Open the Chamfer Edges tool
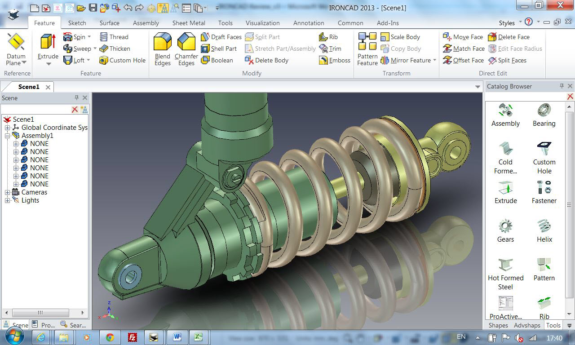575x345 pixels. (x=186, y=49)
